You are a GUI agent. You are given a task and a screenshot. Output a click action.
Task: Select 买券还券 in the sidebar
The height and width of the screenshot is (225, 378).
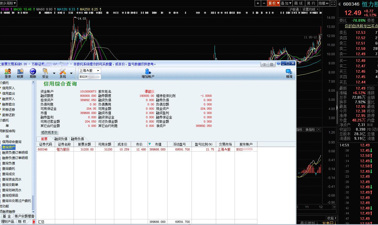pos(9,109)
